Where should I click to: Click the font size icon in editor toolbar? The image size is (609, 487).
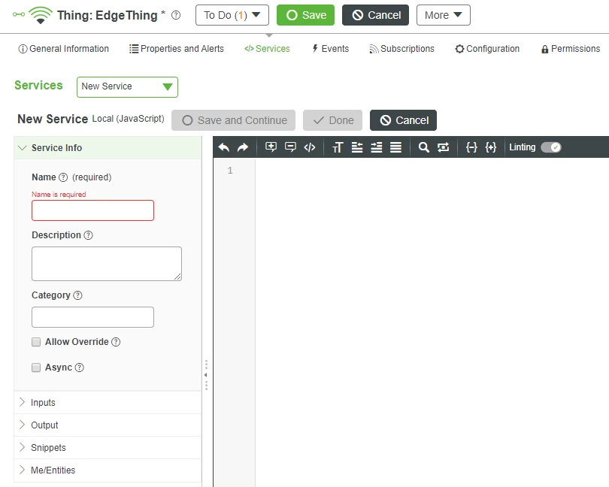click(x=338, y=147)
